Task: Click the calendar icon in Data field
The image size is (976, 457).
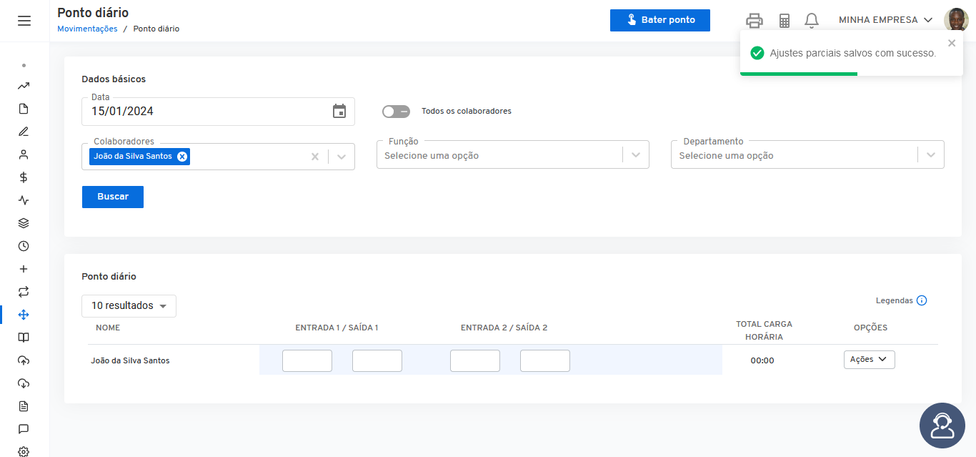Action: tap(339, 111)
